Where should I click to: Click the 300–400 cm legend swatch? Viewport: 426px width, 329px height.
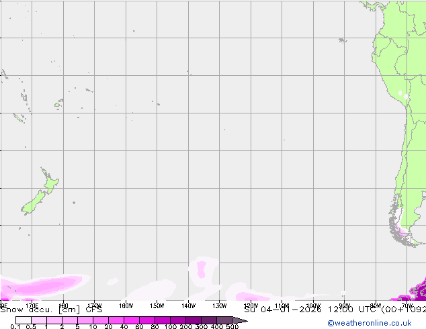(x=209, y=320)
